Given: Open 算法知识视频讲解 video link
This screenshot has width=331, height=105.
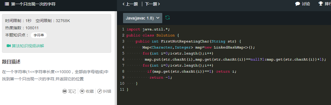Looking at the screenshot, I should pos(25,46).
